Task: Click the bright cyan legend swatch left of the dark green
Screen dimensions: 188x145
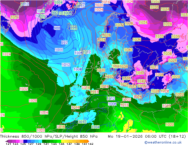Action: tap(40, 141)
